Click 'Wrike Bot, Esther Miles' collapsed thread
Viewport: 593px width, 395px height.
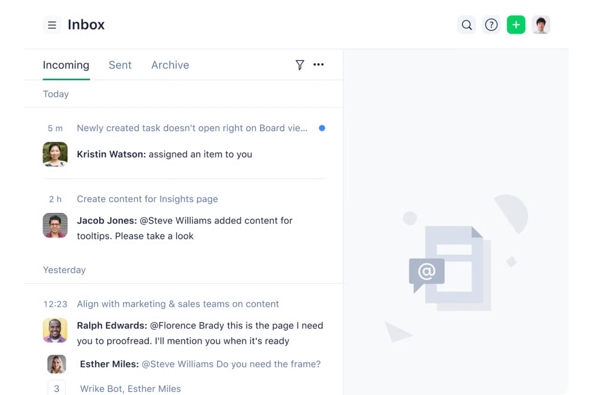[131, 389]
